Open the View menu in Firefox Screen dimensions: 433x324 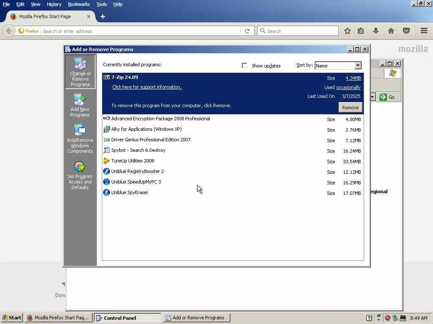36,4
